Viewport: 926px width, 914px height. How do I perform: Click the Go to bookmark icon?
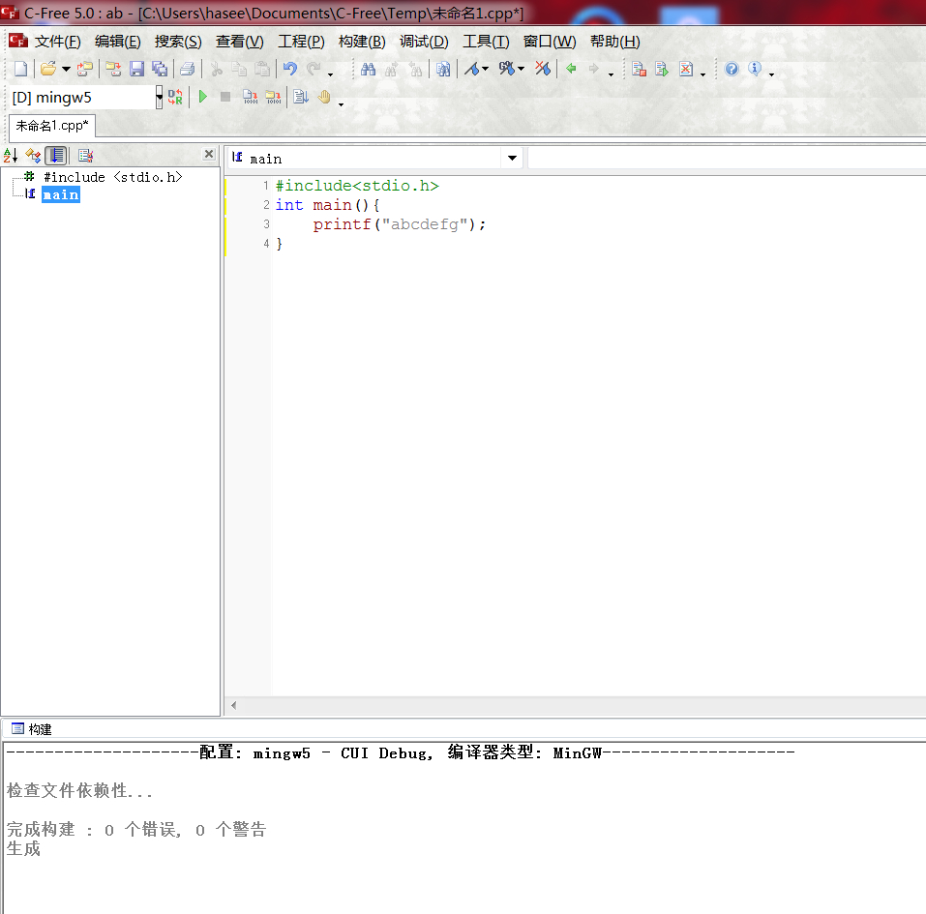point(506,69)
